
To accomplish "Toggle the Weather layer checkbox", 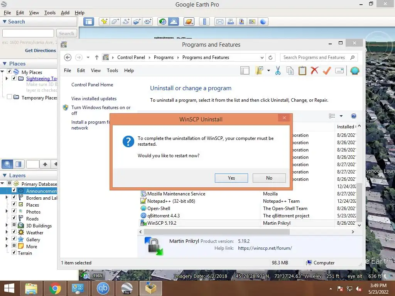I will coord(14,232).
